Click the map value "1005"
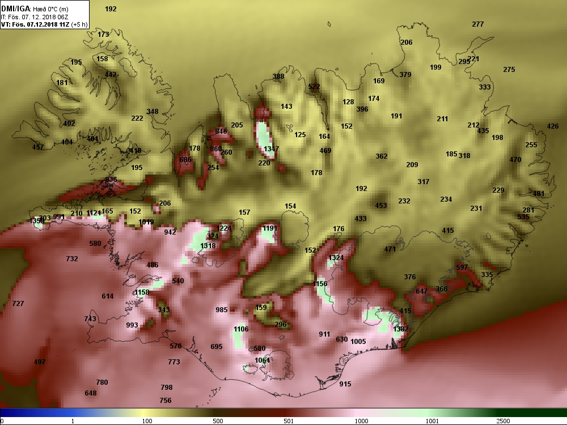 [x=358, y=342]
